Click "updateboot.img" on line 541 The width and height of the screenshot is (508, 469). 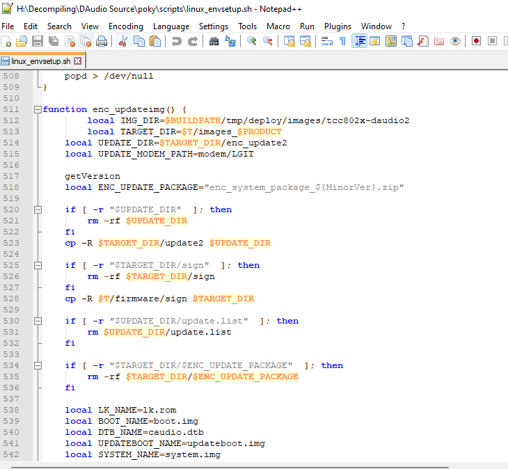coord(226,443)
